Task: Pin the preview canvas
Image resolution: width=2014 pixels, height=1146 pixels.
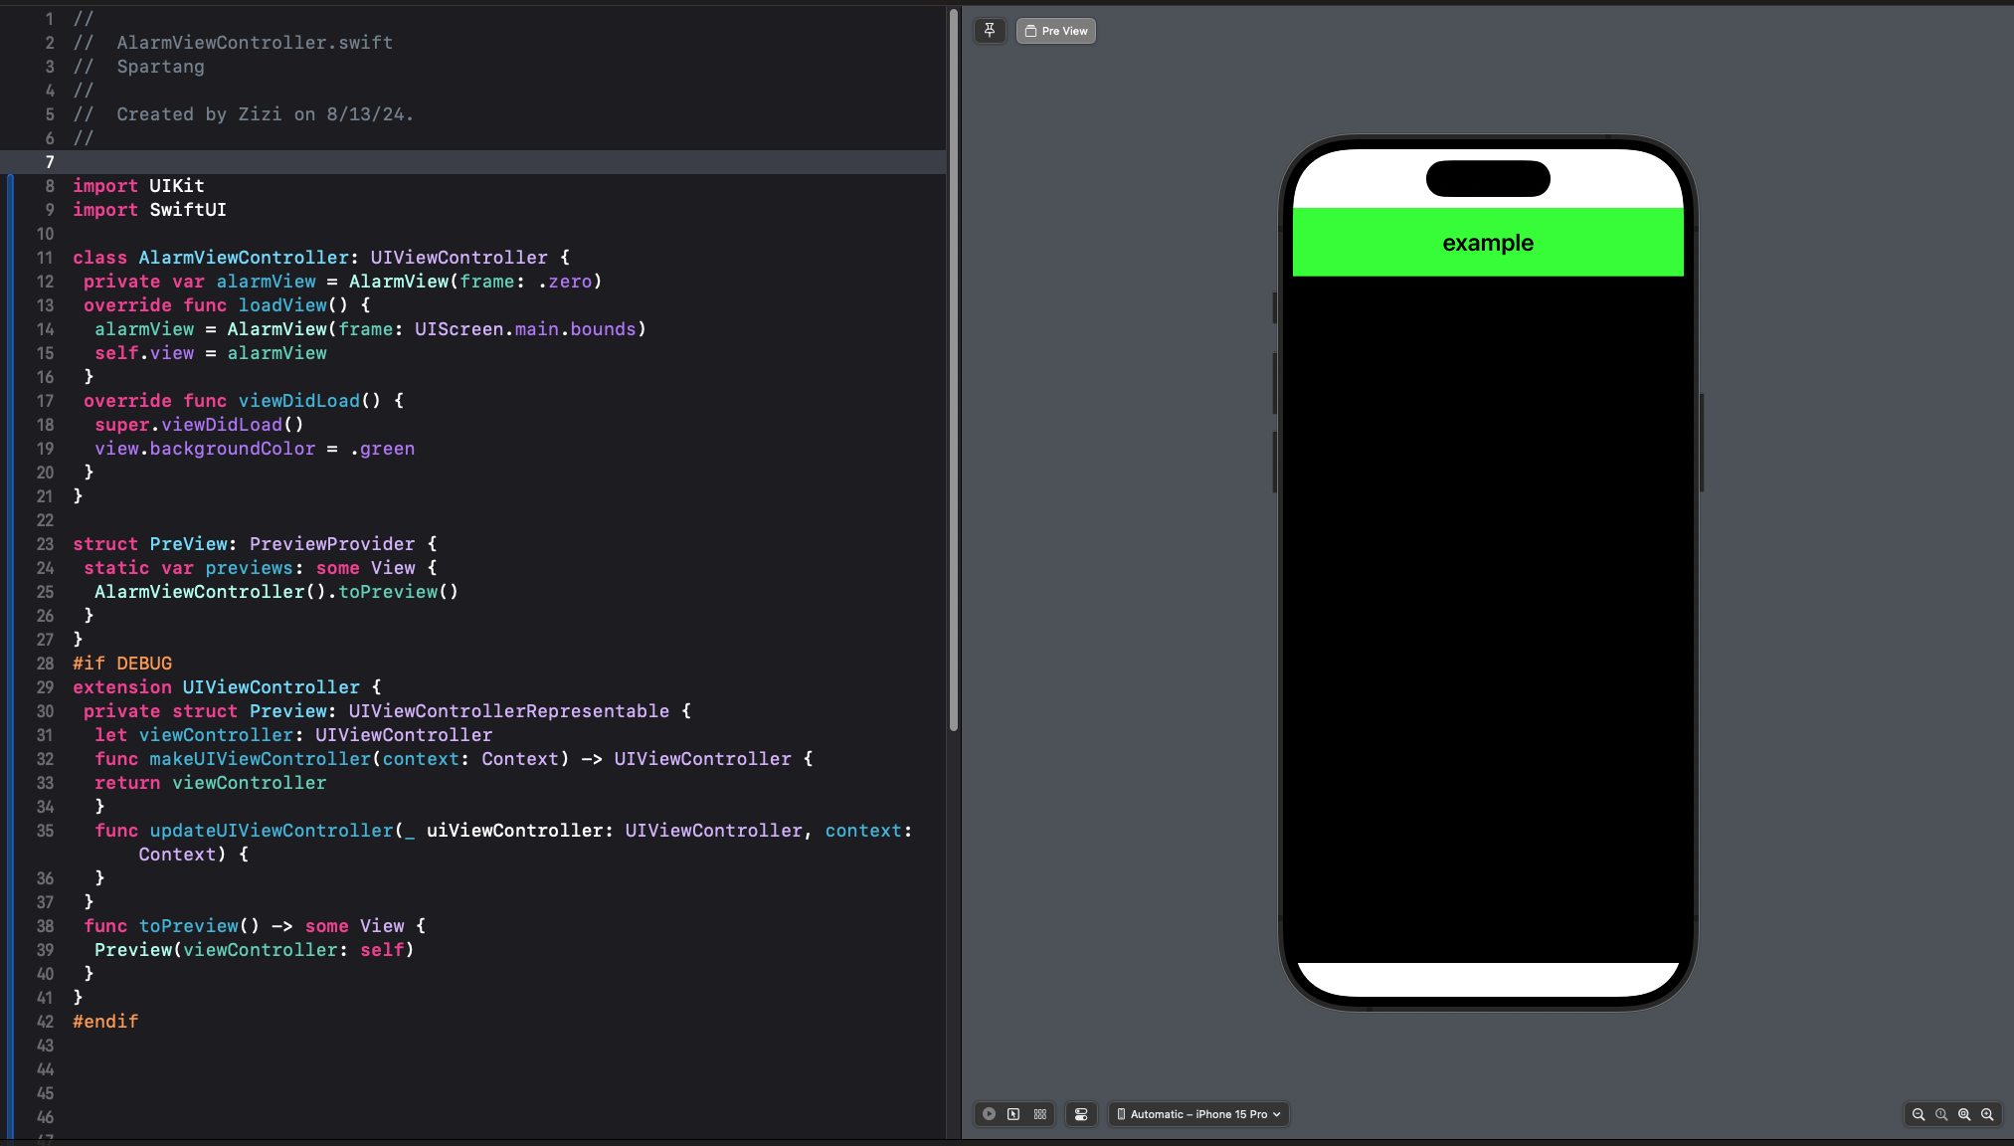Action: point(990,31)
